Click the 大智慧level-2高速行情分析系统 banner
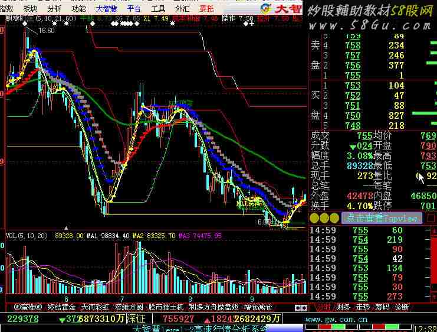 coord(199,328)
